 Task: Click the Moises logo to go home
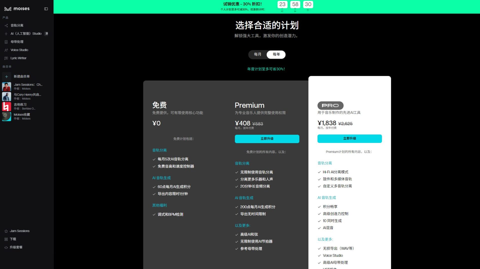[x=17, y=8]
